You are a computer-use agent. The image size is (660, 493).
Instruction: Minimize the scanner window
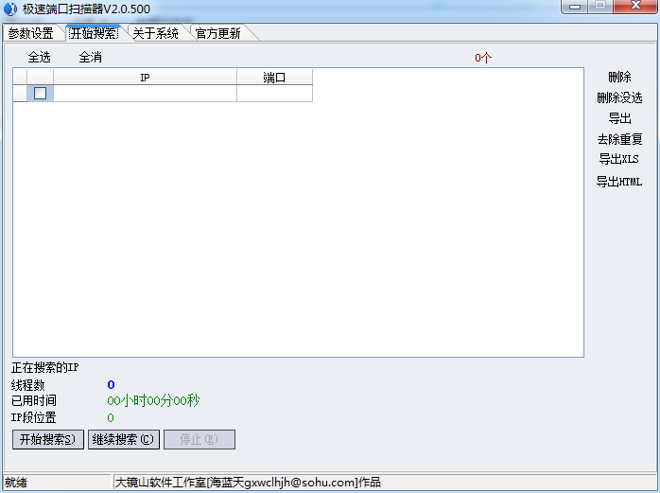coord(575,7)
